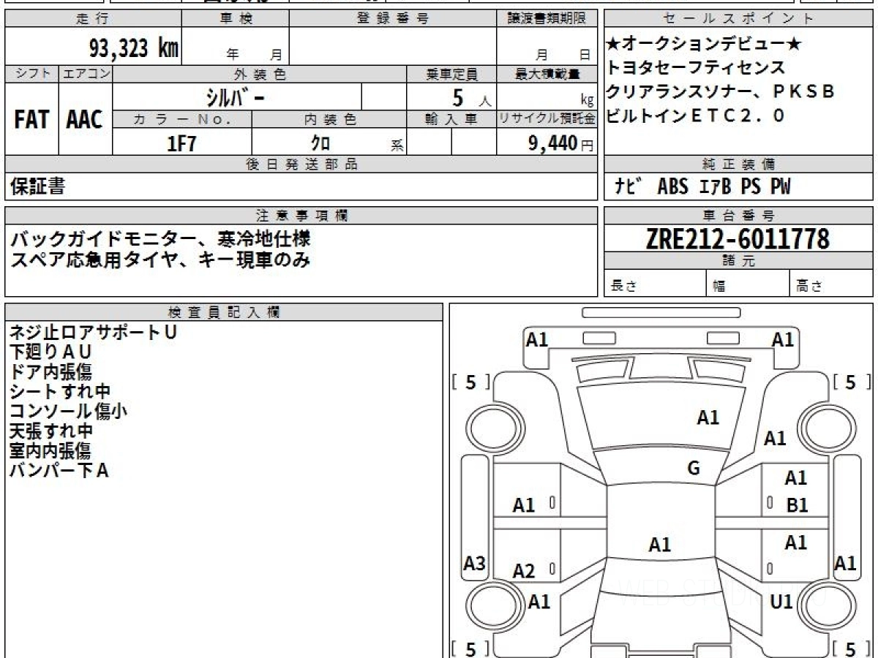Select the FAT shift value
This screenshot has width=878, height=658.
(x=31, y=119)
